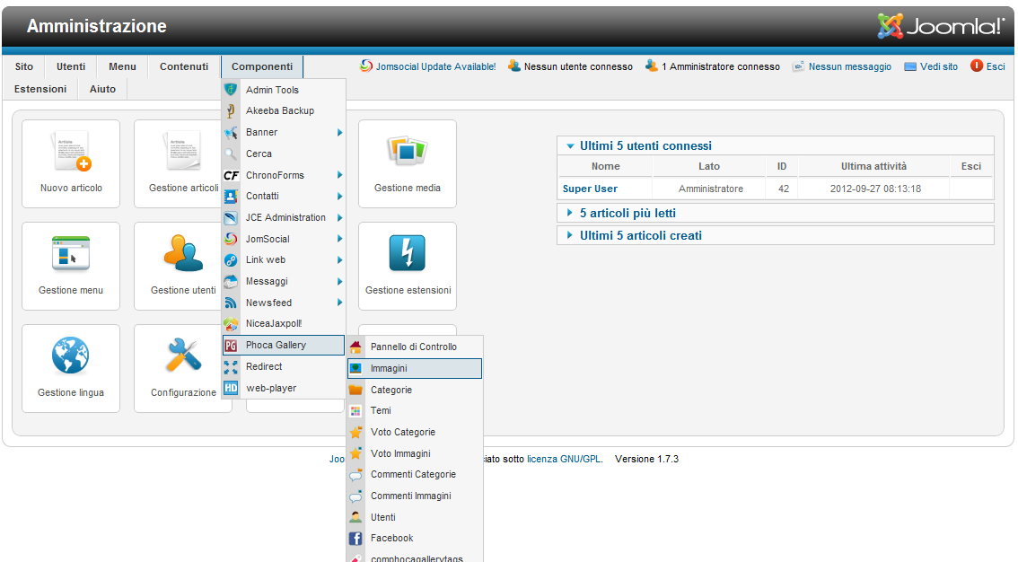Expand the Link web submenu arrow
The height and width of the screenshot is (562, 1018).
(x=339, y=260)
